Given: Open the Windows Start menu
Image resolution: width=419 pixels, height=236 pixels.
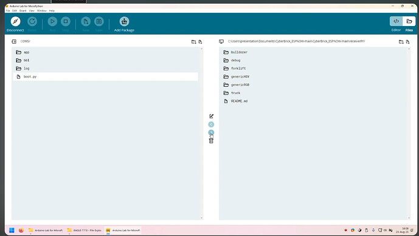Looking at the screenshot, I should click(x=12, y=230).
